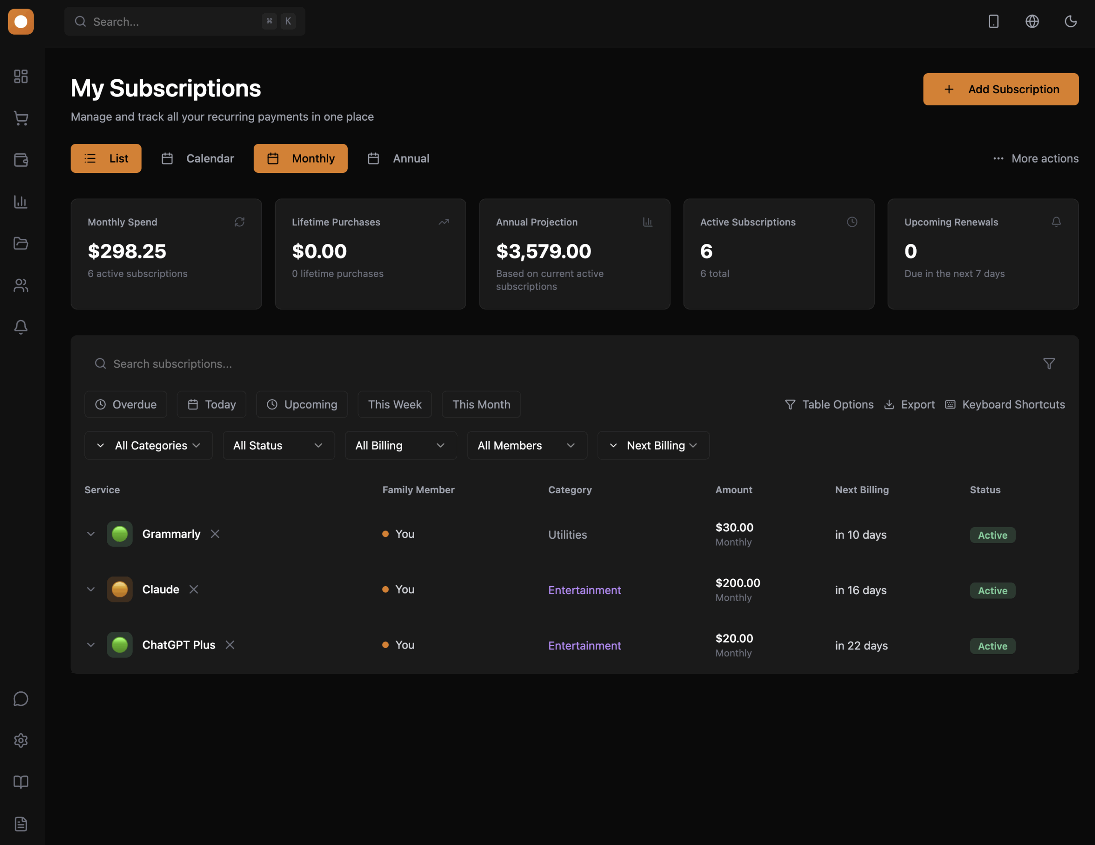The height and width of the screenshot is (845, 1095).
Task: Expand the Grammarly row chevron
Action: (91, 534)
